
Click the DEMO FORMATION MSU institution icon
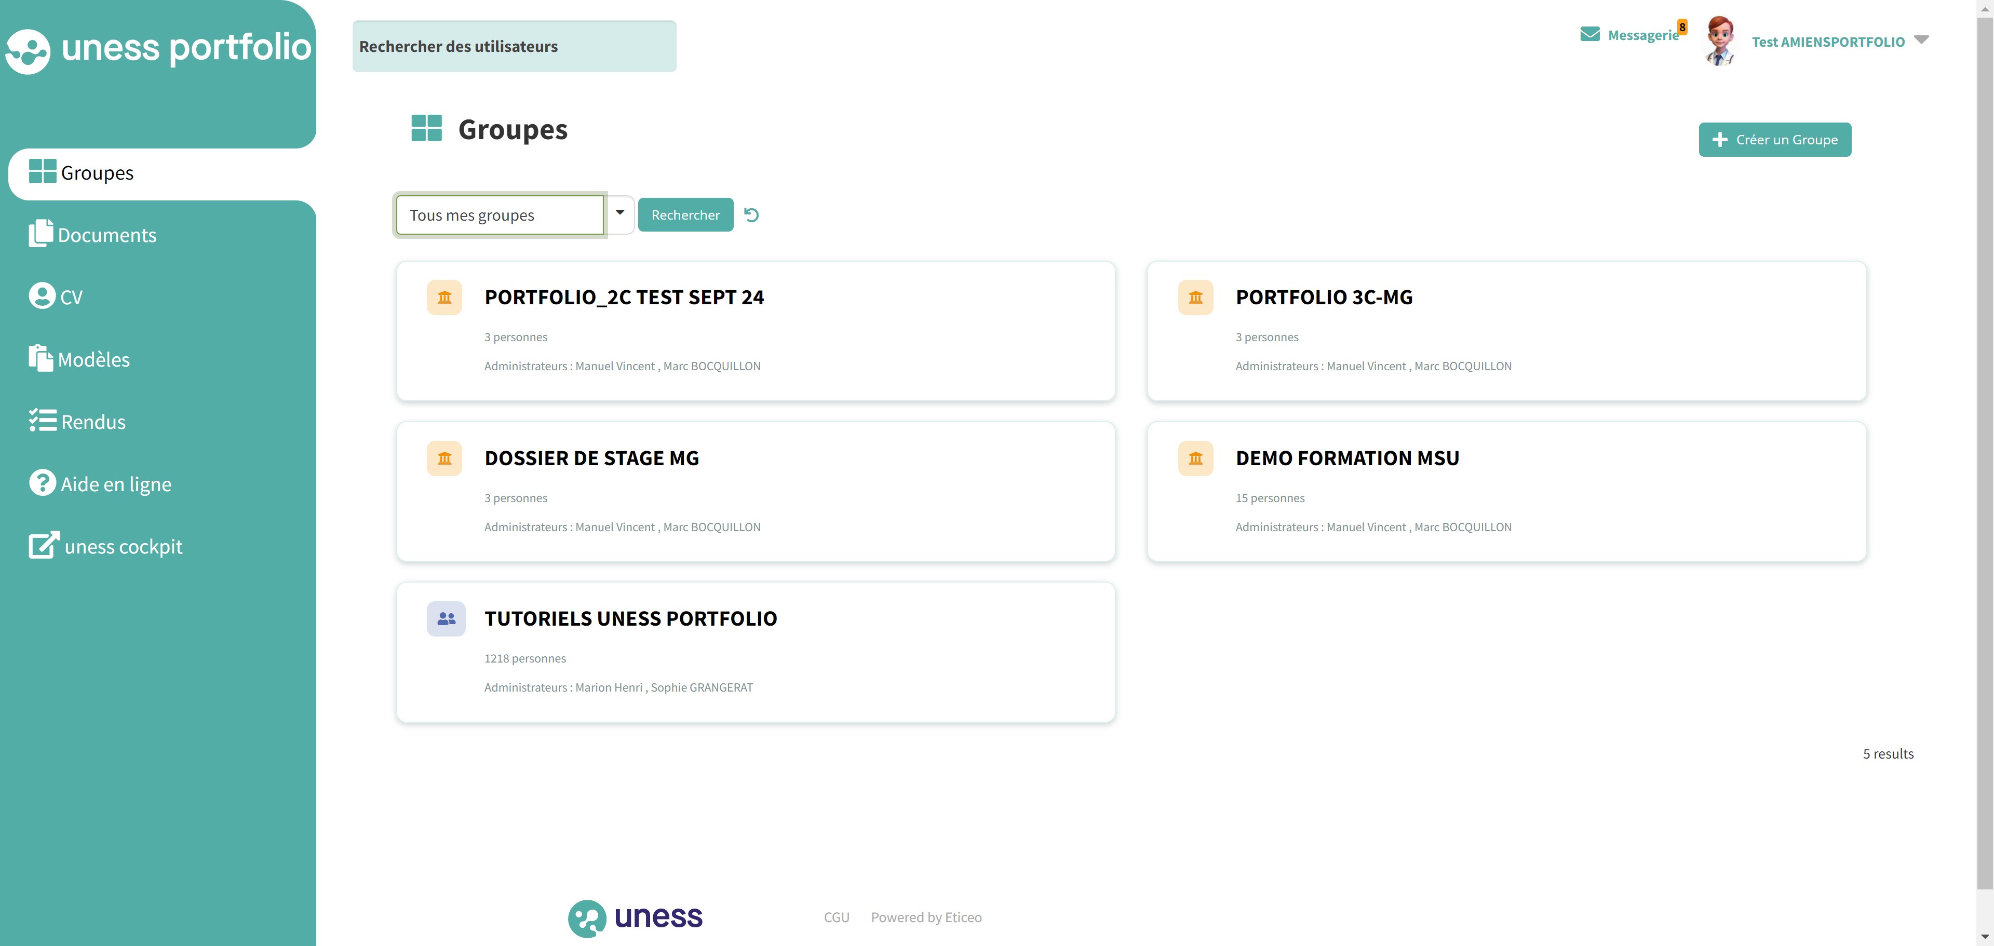1195,458
